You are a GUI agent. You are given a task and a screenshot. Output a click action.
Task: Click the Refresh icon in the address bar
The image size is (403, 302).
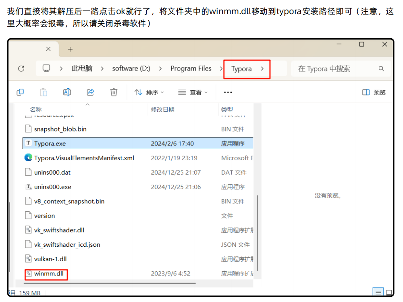pos(21,69)
